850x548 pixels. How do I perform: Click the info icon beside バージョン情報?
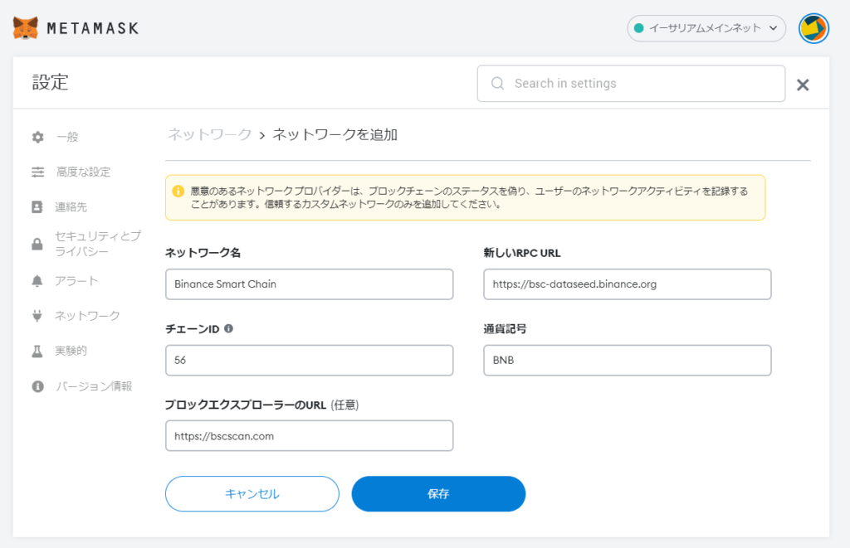(x=37, y=386)
